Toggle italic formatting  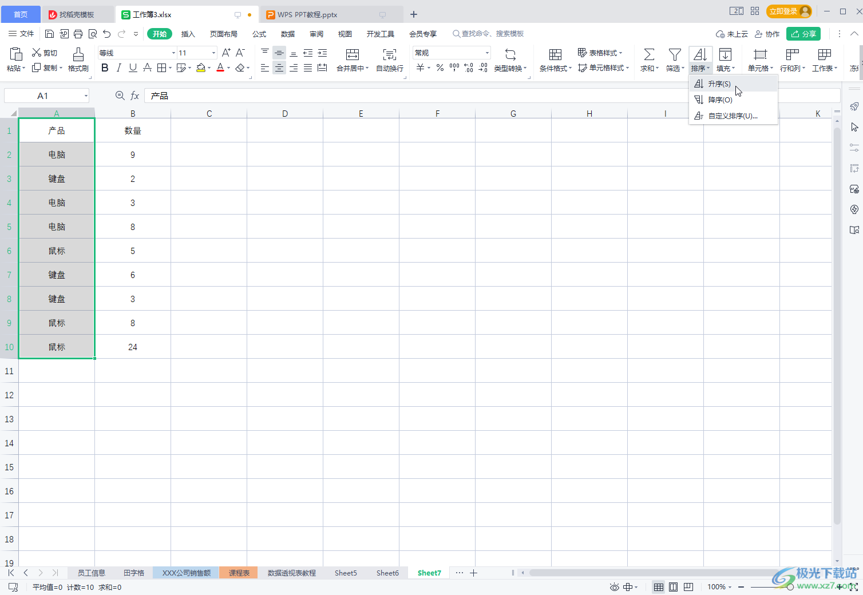pos(118,68)
